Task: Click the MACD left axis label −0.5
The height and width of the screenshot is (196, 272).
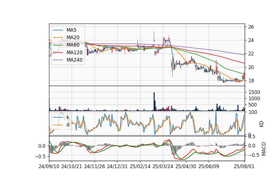Action: (x=41, y=156)
